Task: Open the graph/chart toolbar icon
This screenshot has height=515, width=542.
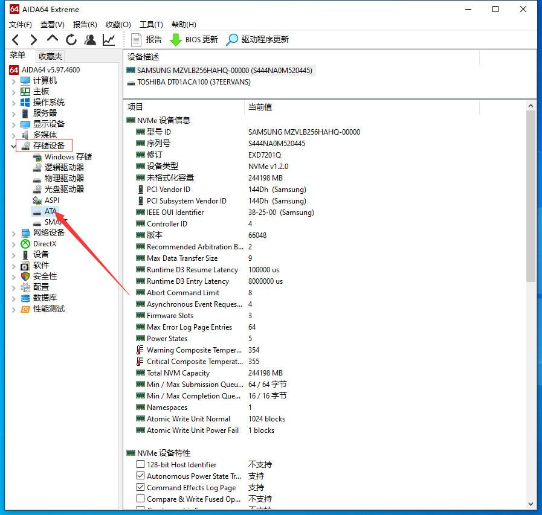Action: click(108, 39)
